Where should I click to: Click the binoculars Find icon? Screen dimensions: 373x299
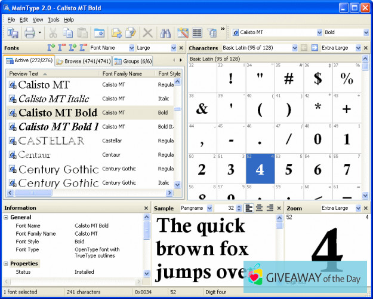coord(166,33)
